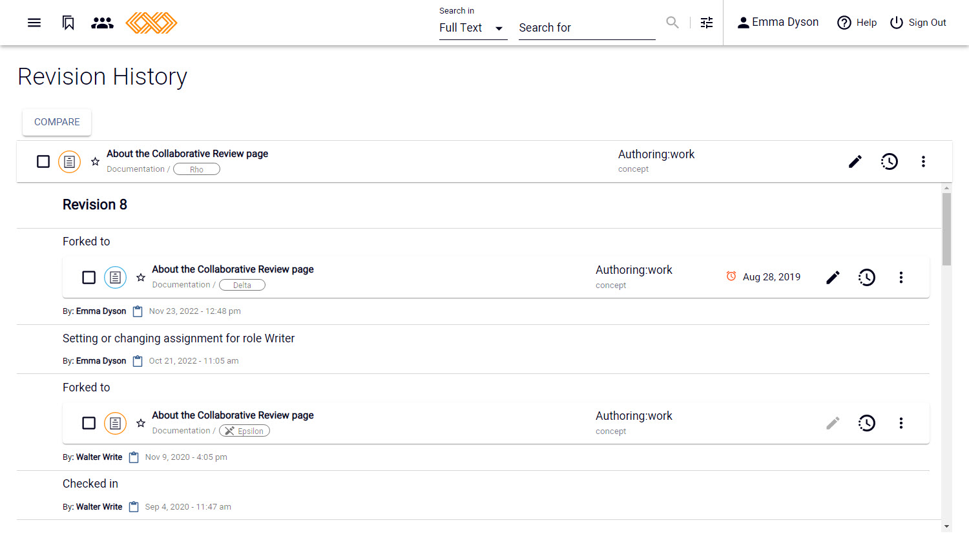Expand the Search in Full Text dropdown
This screenshot has width=969, height=549.
point(473,28)
